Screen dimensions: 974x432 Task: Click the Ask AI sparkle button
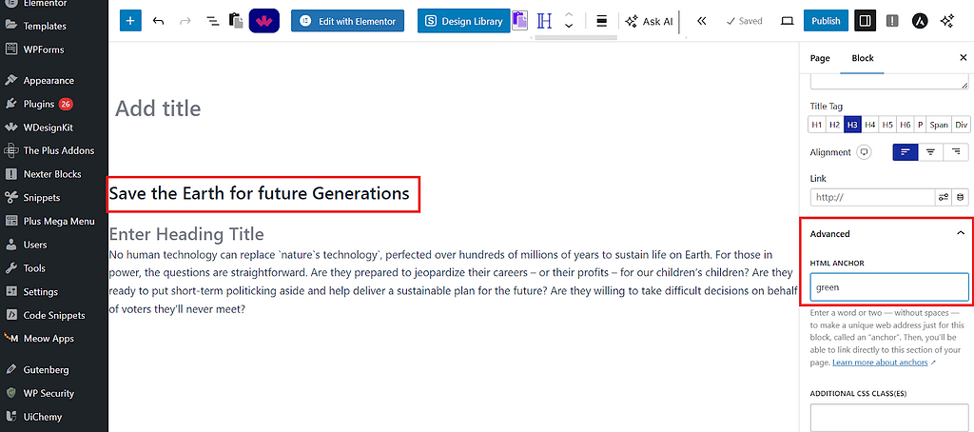[x=649, y=21]
